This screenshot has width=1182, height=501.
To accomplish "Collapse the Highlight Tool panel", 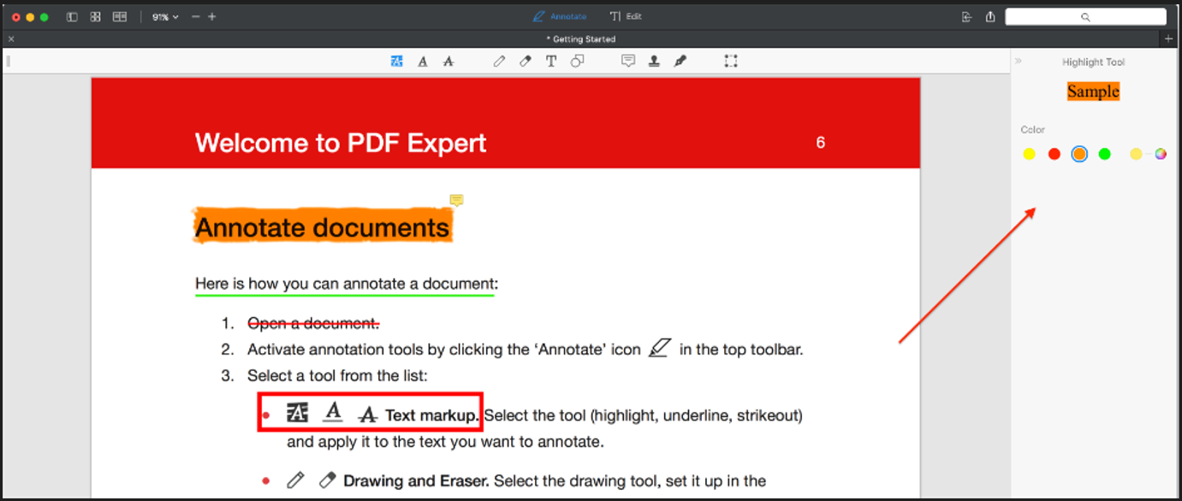I will point(1019,62).
